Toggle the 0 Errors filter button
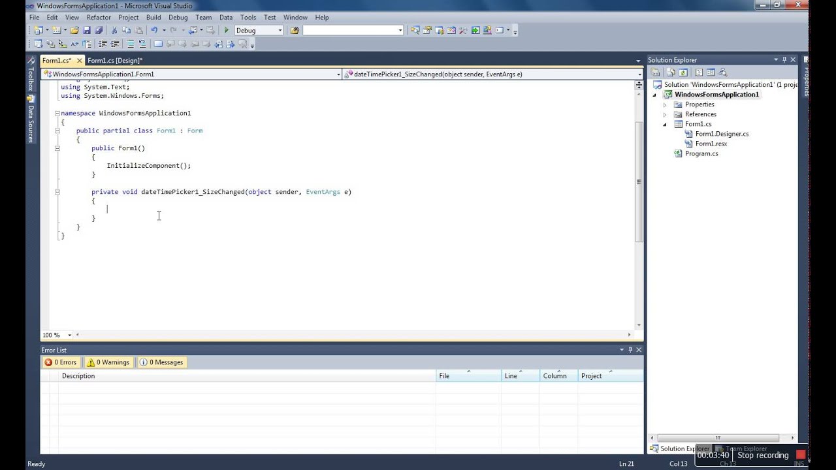 pyautogui.click(x=60, y=362)
